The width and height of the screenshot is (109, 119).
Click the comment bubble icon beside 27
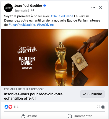pyautogui.click(x=103, y=107)
